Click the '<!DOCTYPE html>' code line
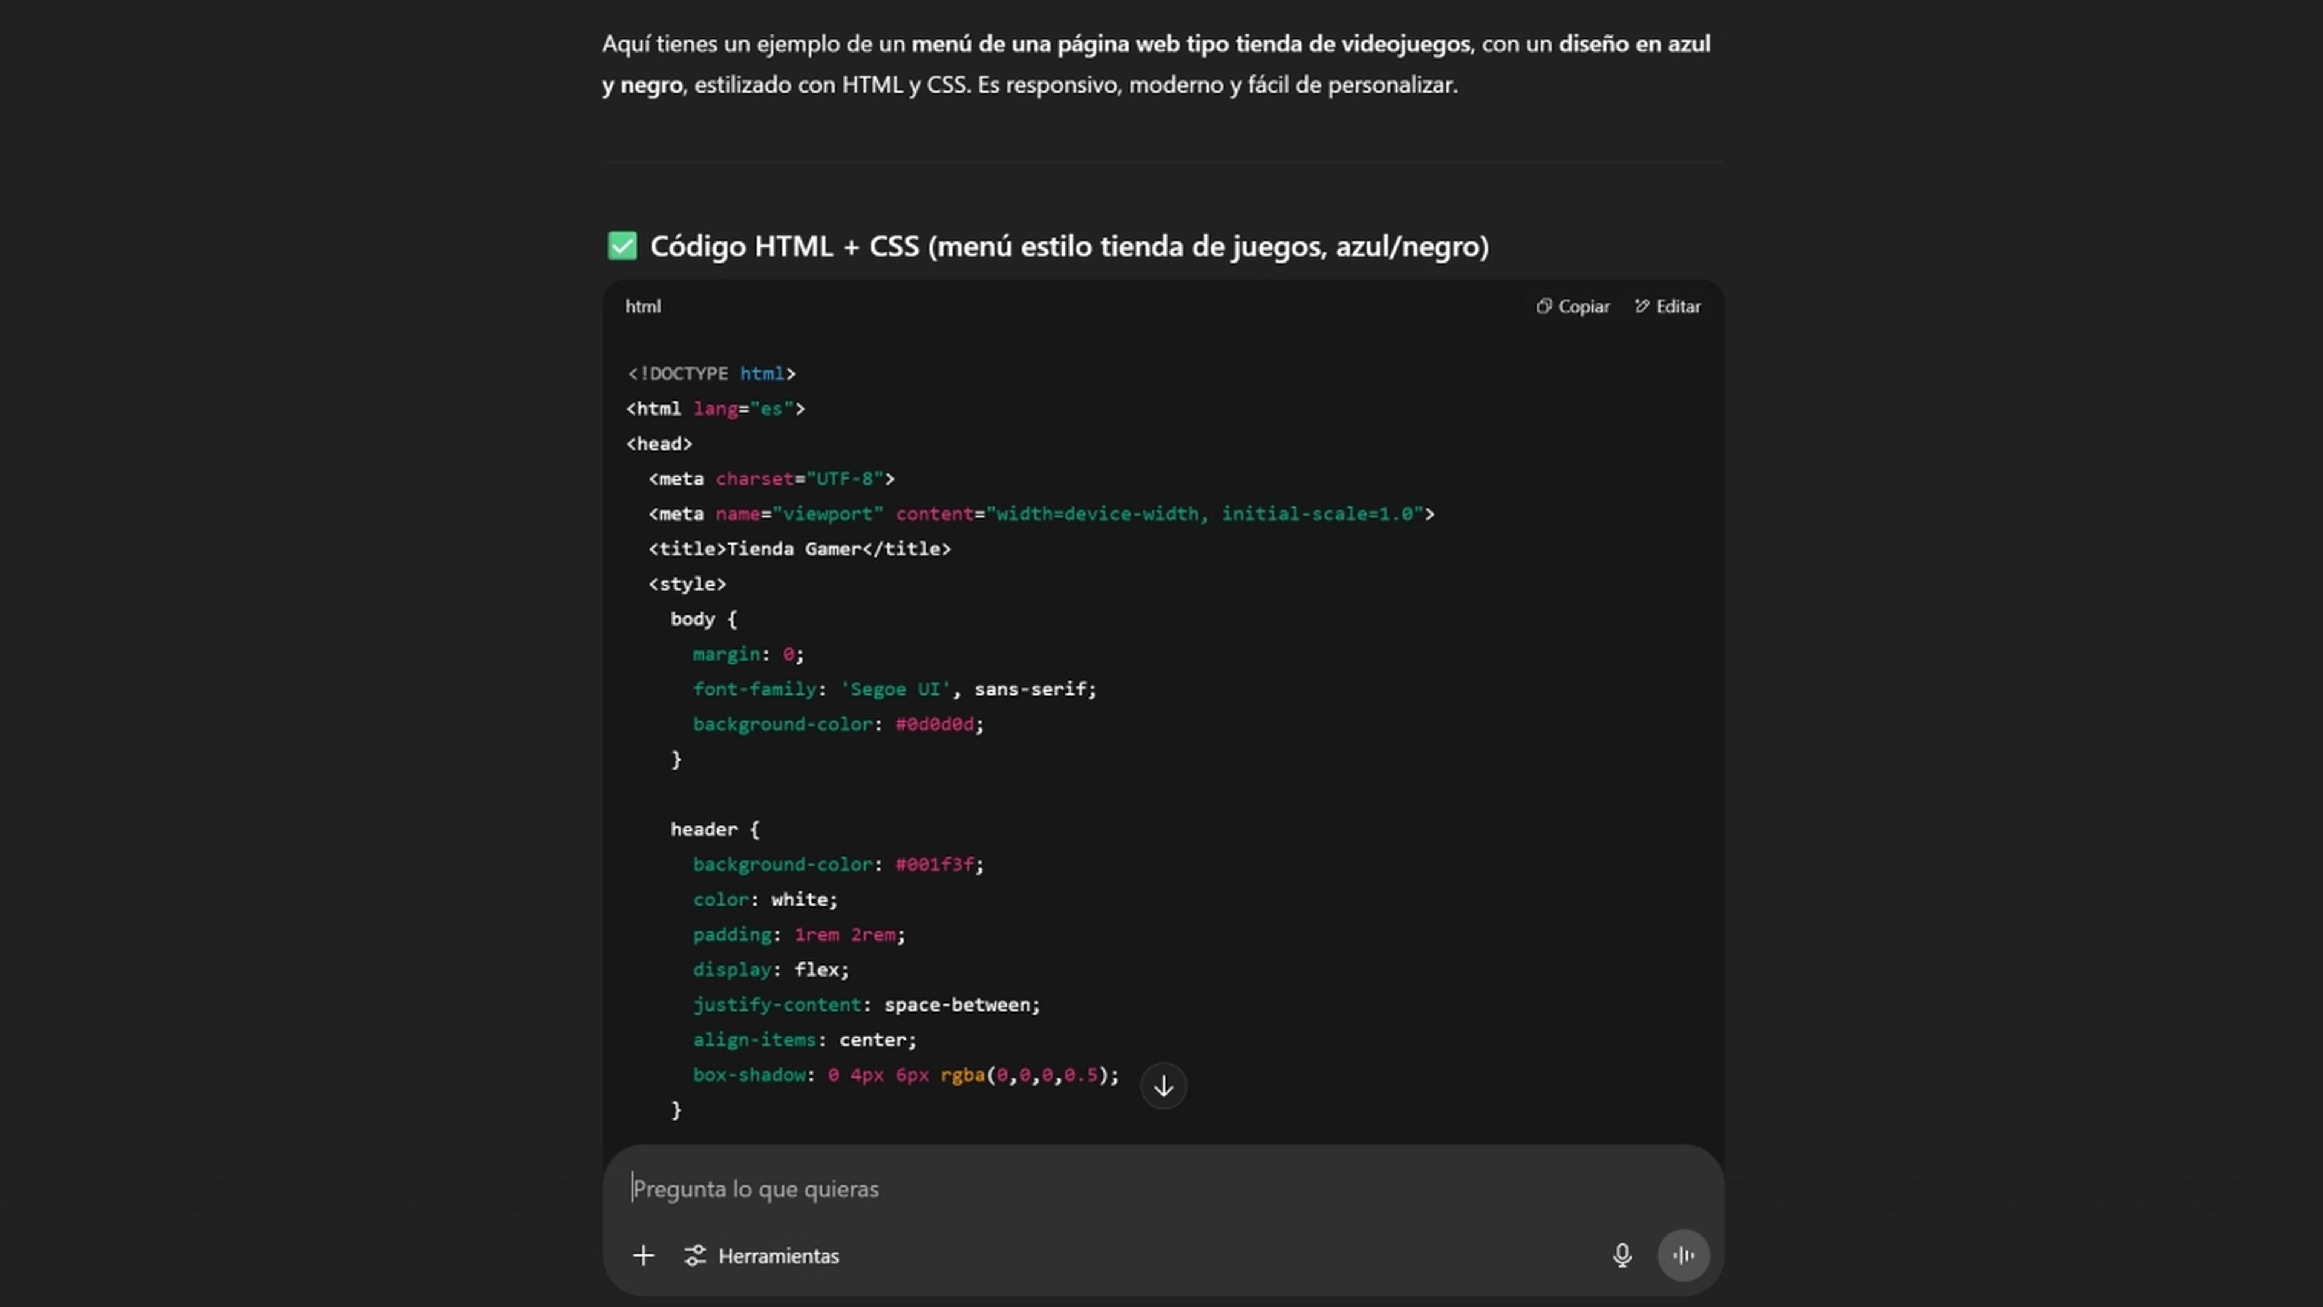This screenshot has height=1307, width=2323. pos(711,373)
